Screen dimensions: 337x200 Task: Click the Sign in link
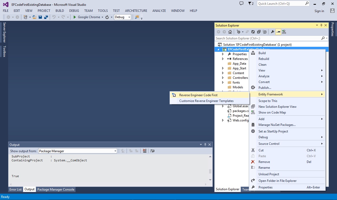point(319,11)
